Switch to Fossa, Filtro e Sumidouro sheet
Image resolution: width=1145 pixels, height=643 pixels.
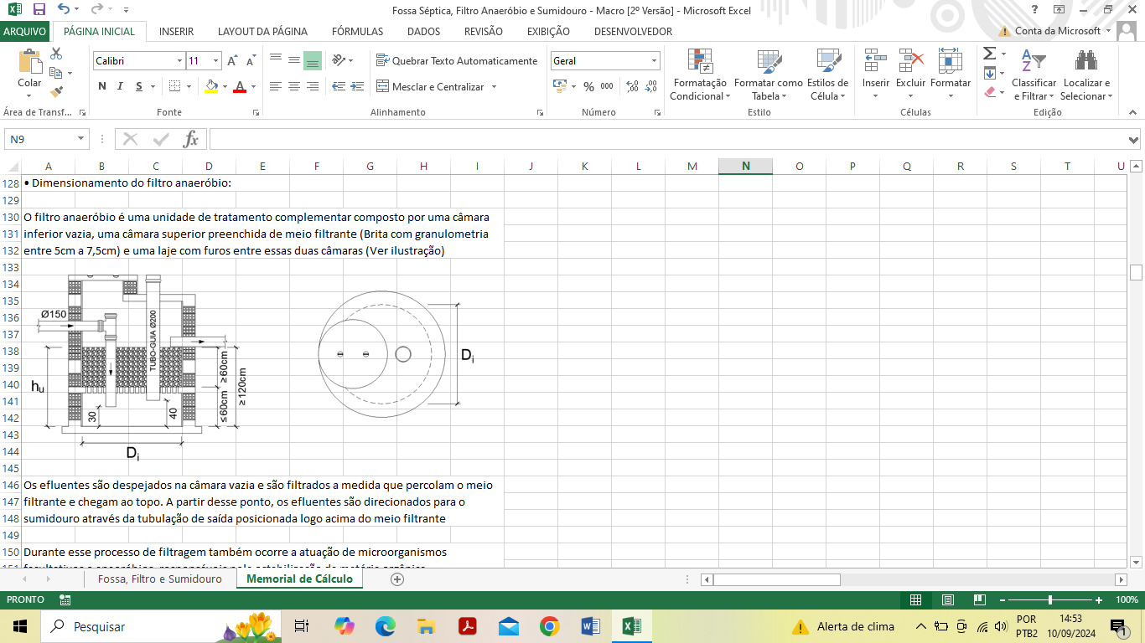click(159, 579)
